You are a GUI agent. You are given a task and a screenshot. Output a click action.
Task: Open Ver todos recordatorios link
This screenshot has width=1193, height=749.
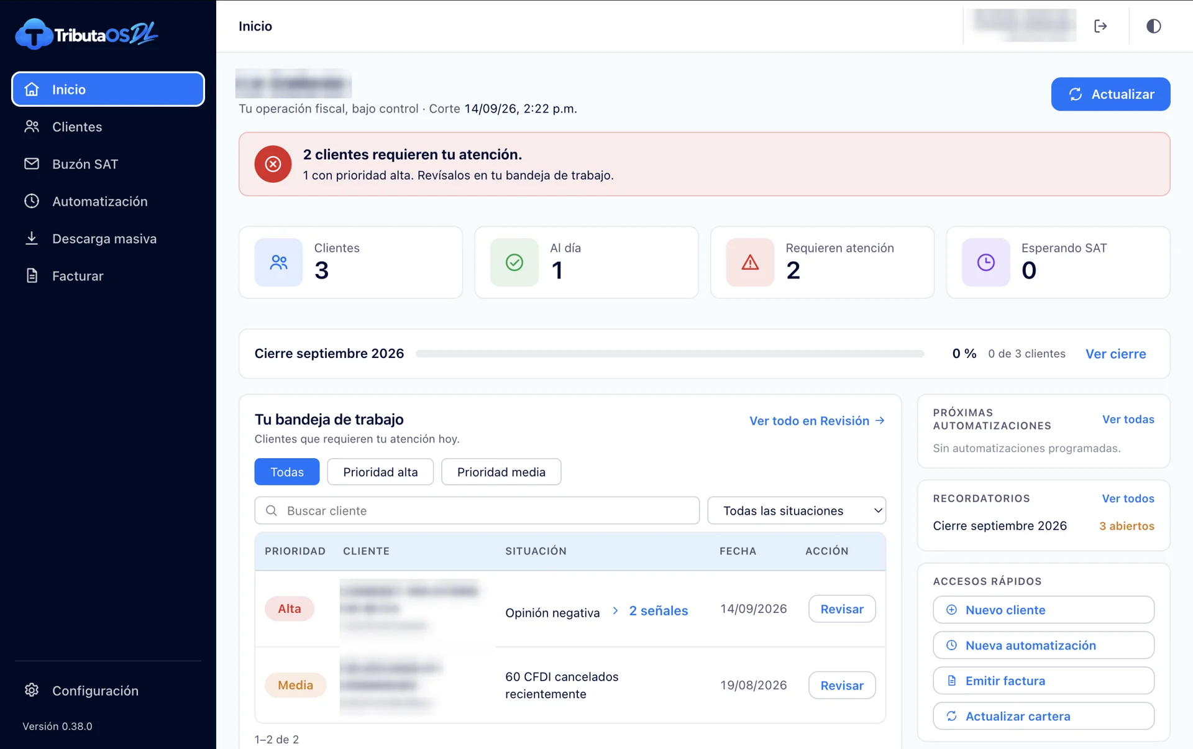(1128, 499)
